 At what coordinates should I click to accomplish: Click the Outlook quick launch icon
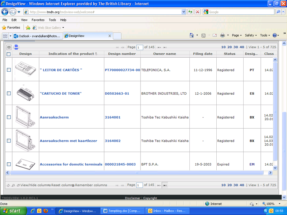coord(39,211)
